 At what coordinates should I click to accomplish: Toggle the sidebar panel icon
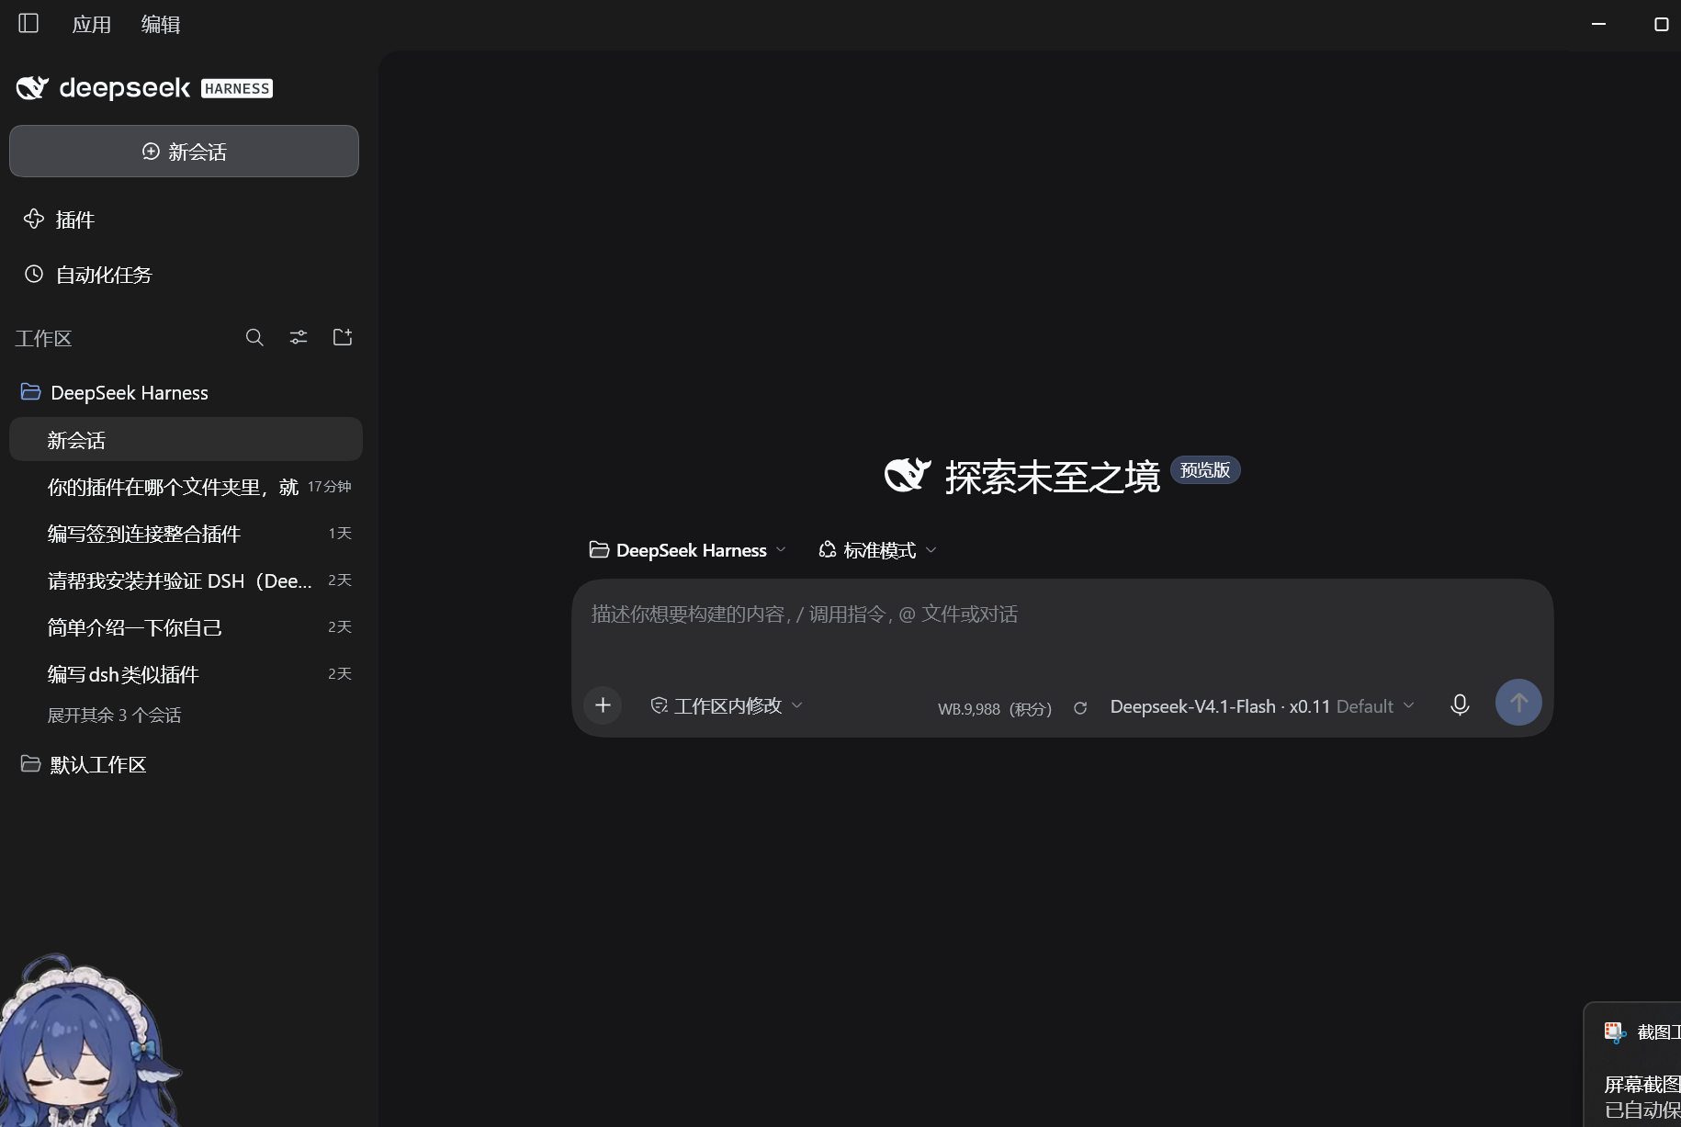coord(28,23)
